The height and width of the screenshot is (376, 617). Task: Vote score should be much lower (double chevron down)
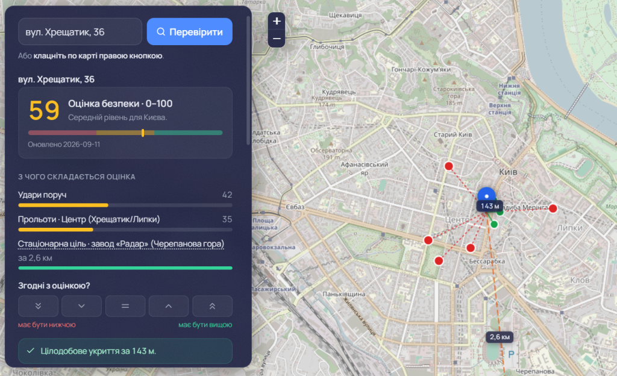(x=38, y=306)
